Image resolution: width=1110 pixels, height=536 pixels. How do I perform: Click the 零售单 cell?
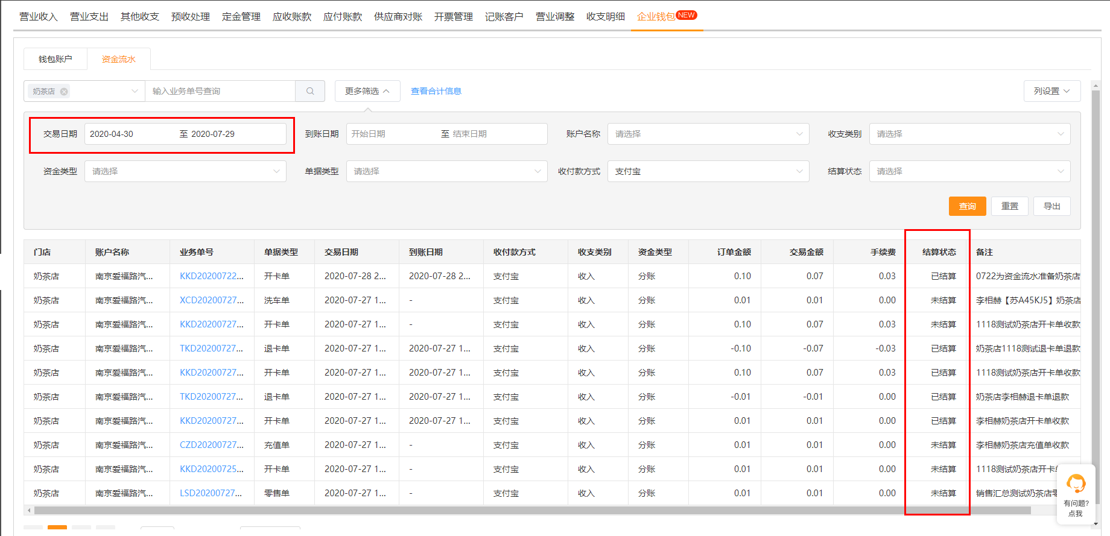pos(277,493)
